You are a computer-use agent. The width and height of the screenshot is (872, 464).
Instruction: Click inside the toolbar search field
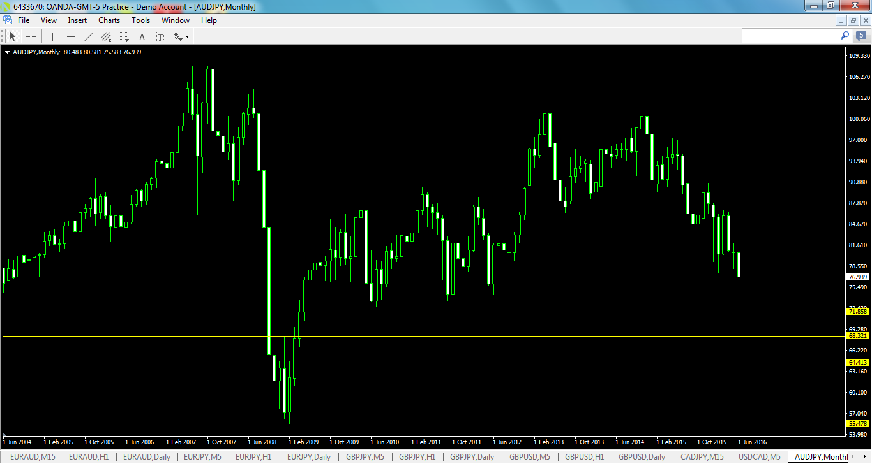point(792,36)
